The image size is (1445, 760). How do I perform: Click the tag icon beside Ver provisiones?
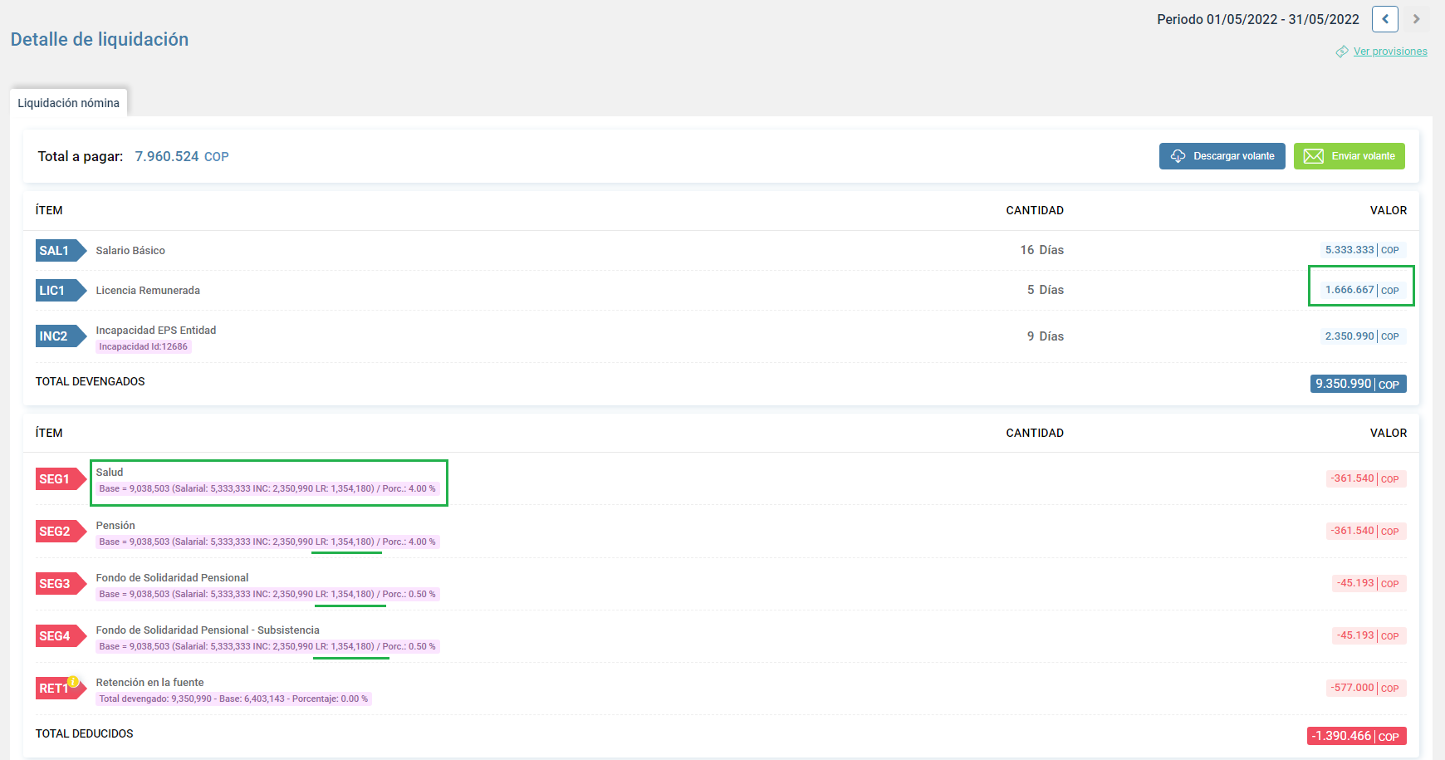tap(1342, 51)
